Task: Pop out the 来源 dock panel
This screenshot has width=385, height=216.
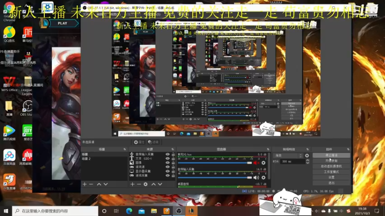Action: click(173, 149)
